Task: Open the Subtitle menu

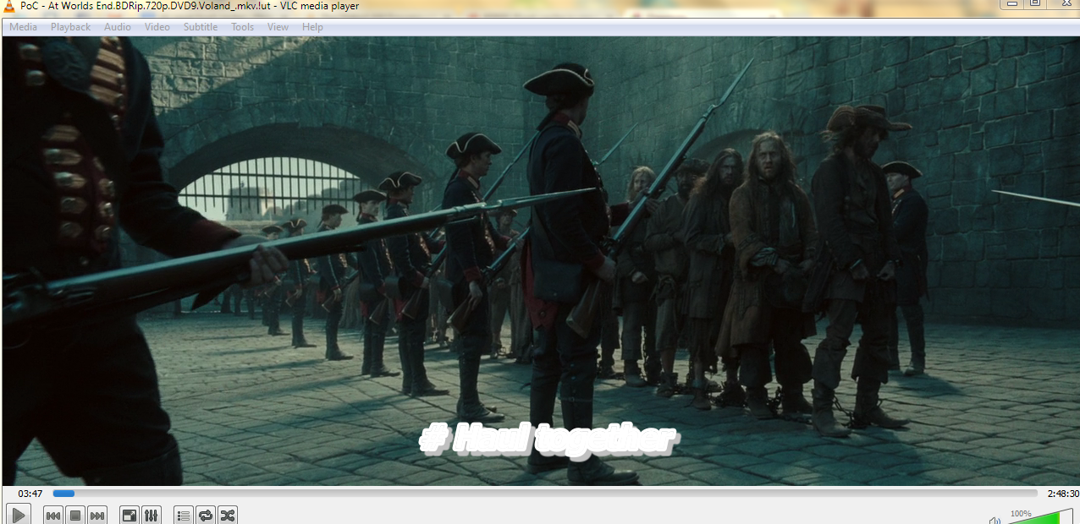Action: 201,27
